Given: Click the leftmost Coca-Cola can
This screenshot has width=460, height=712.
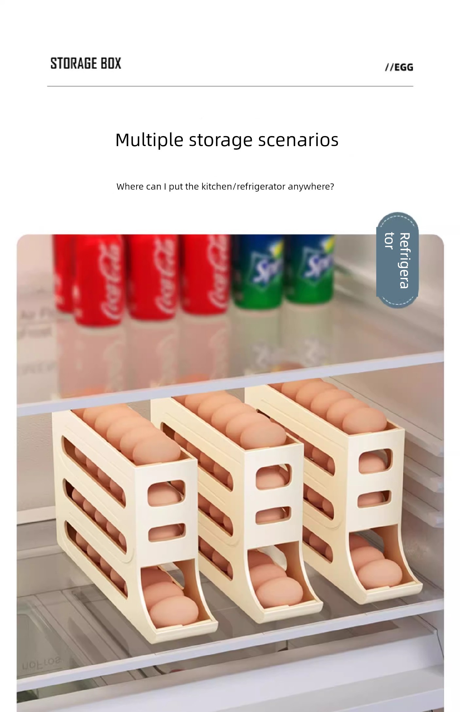Looking at the screenshot, I should (64, 275).
